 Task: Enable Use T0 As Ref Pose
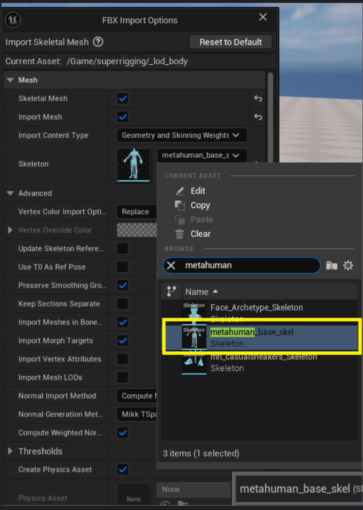[x=123, y=267]
